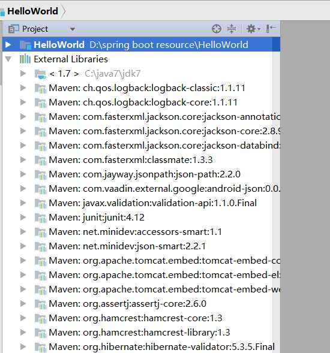Click the External Libraries bars icon

coord(25,59)
